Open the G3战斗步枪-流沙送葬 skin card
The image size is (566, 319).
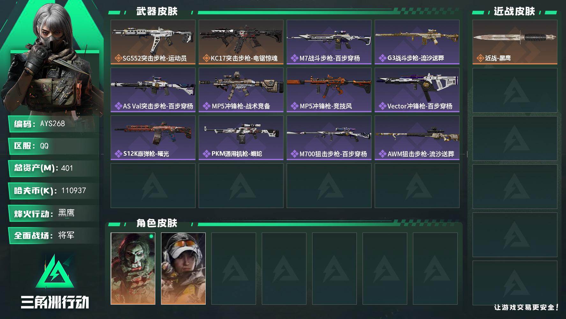[417, 42]
